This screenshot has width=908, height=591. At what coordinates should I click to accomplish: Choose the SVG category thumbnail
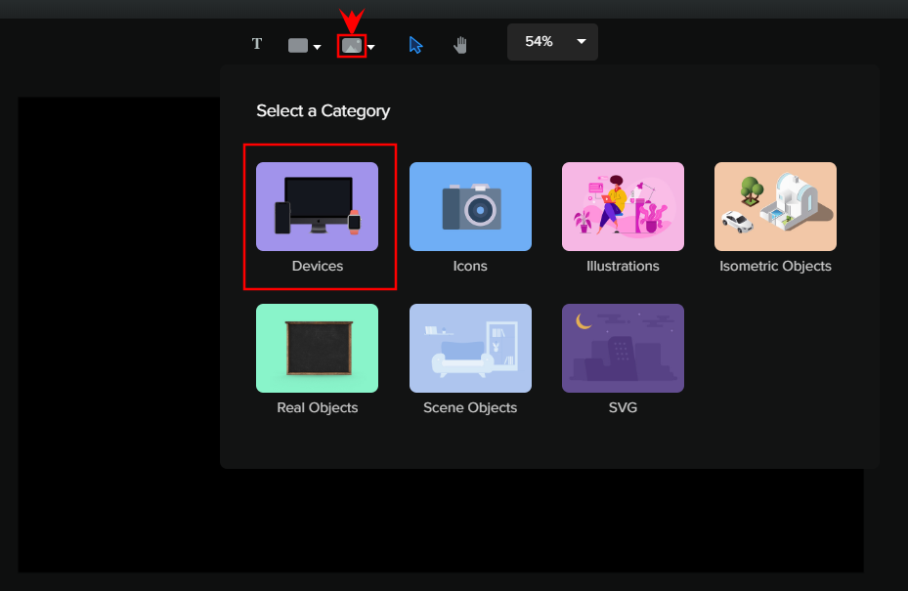(624, 349)
